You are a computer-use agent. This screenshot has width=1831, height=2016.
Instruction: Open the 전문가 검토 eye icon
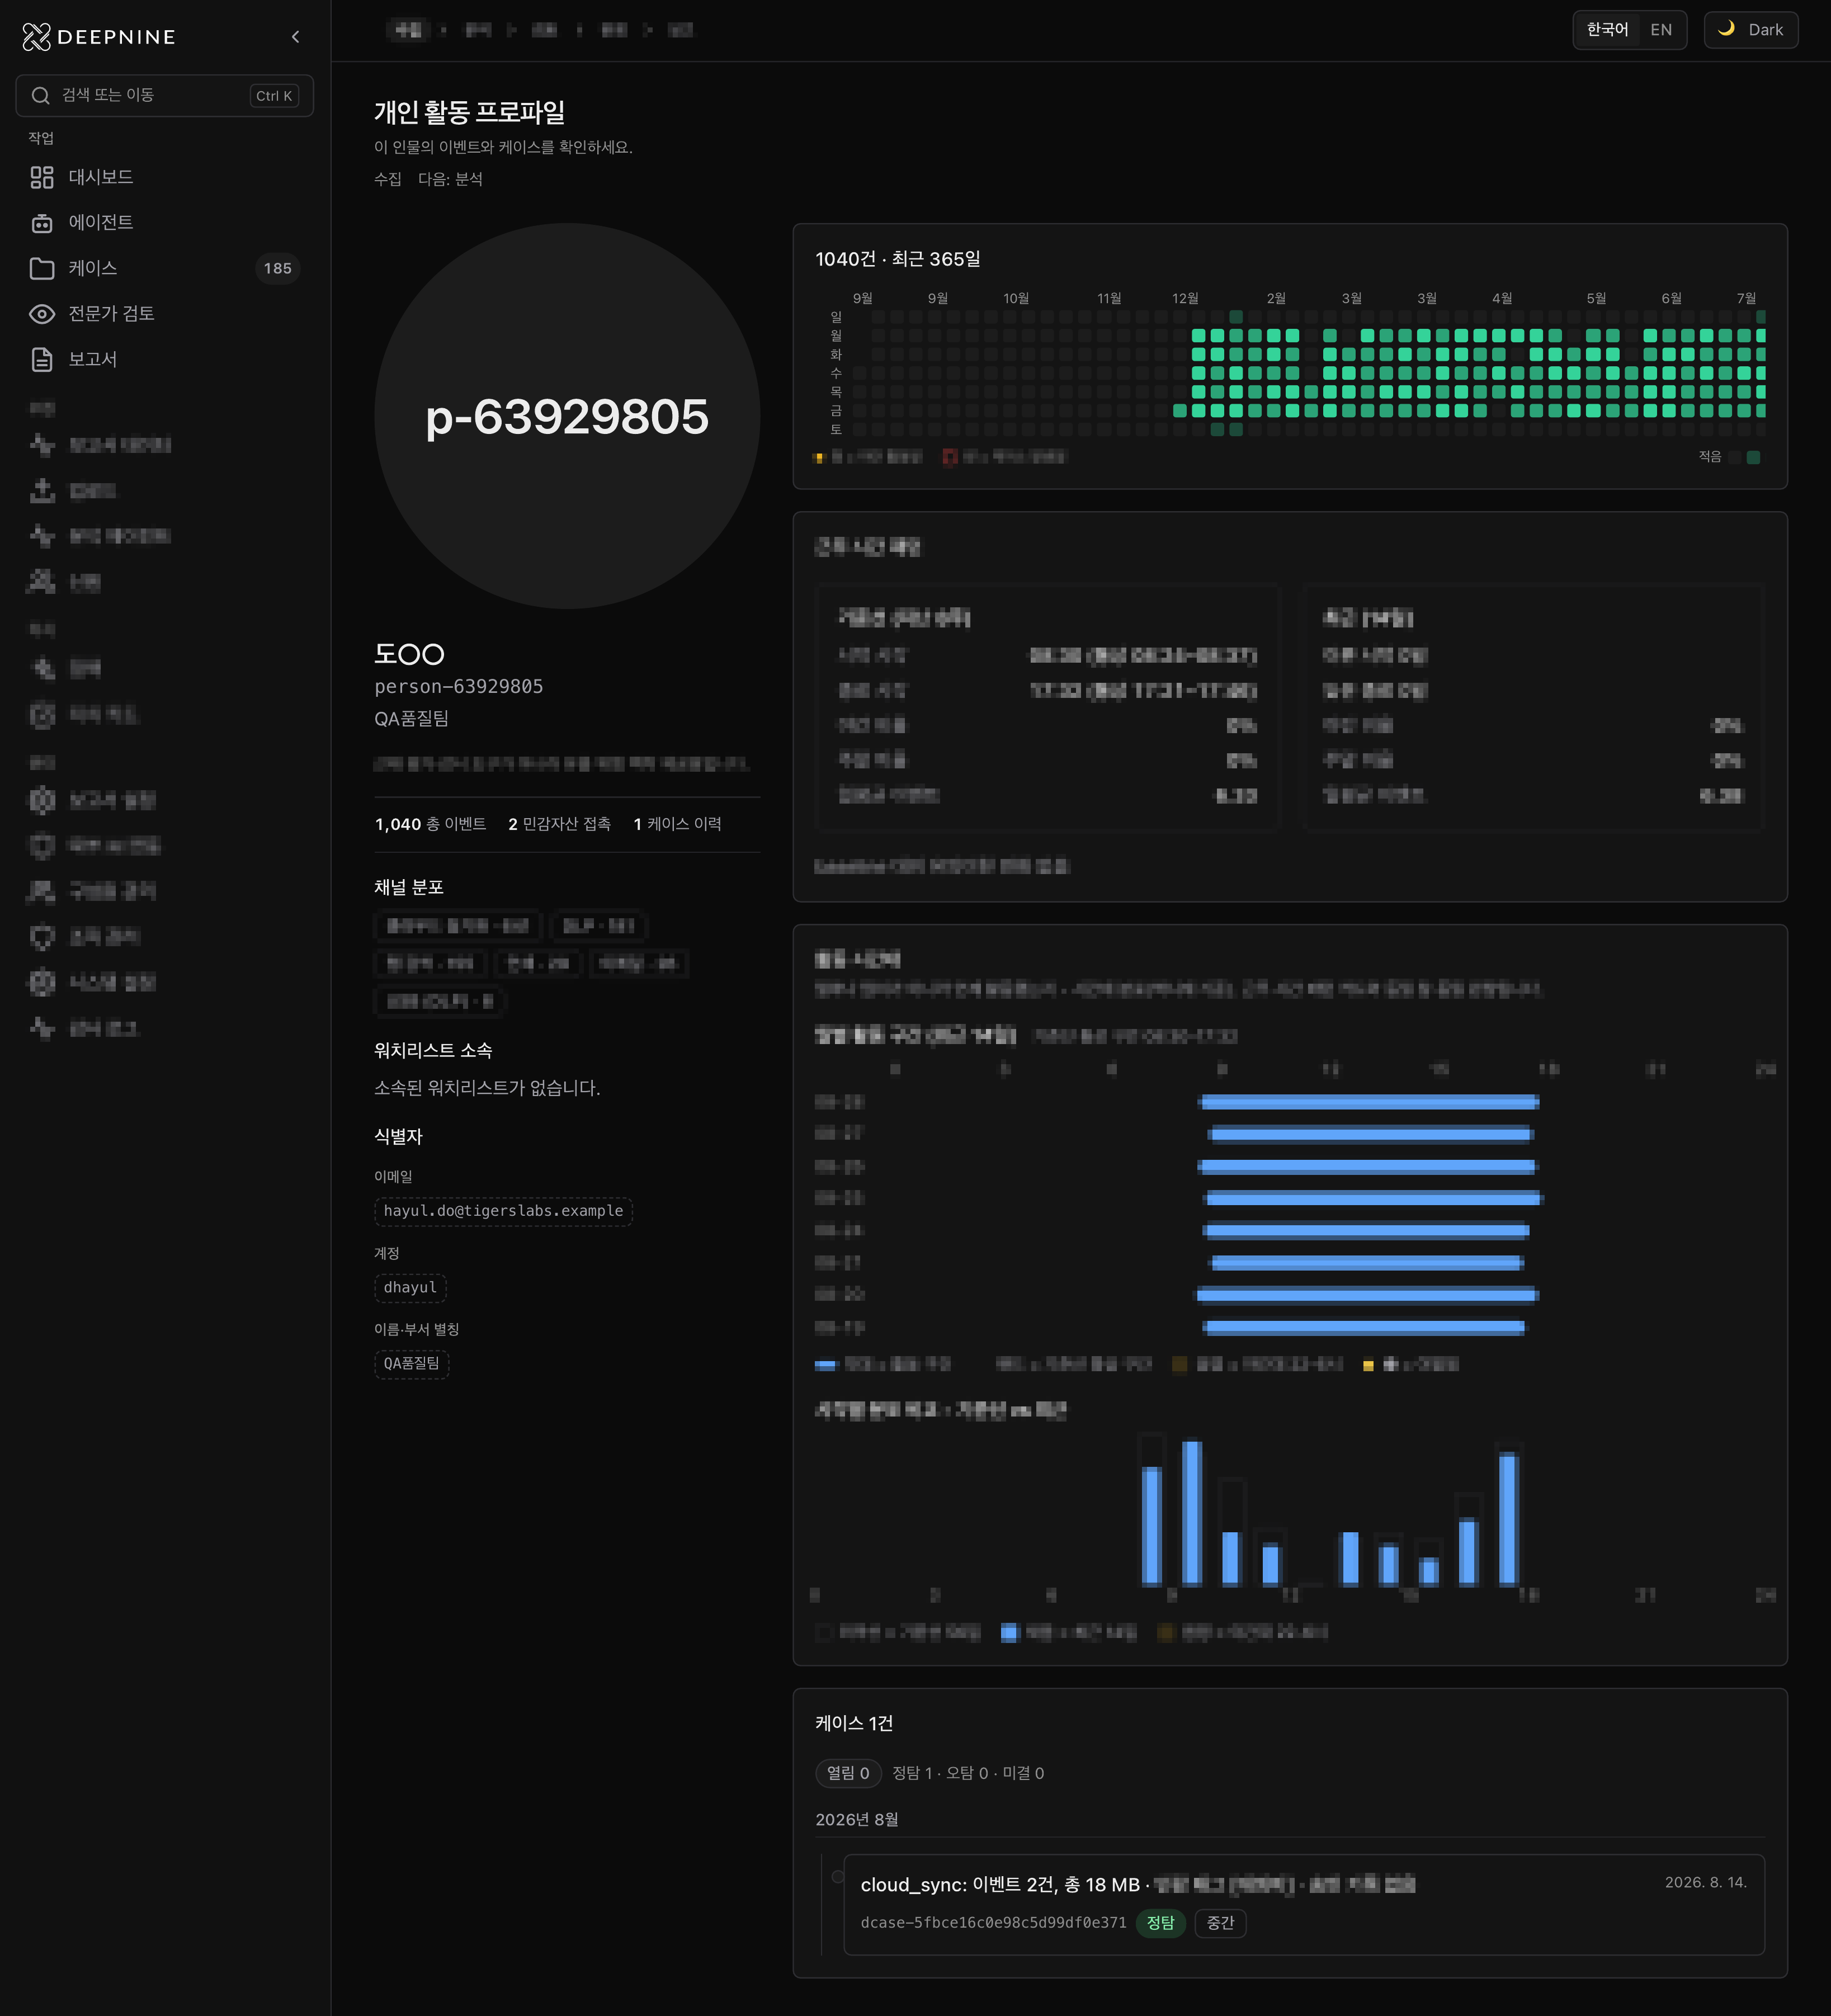pos(42,314)
